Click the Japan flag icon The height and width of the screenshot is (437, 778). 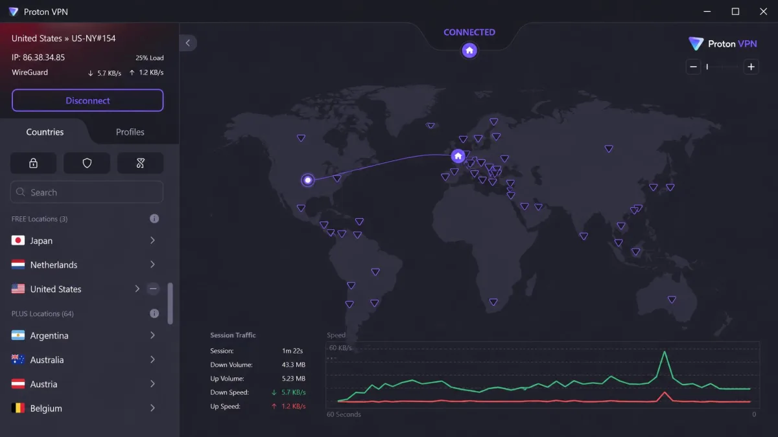pos(18,241)
